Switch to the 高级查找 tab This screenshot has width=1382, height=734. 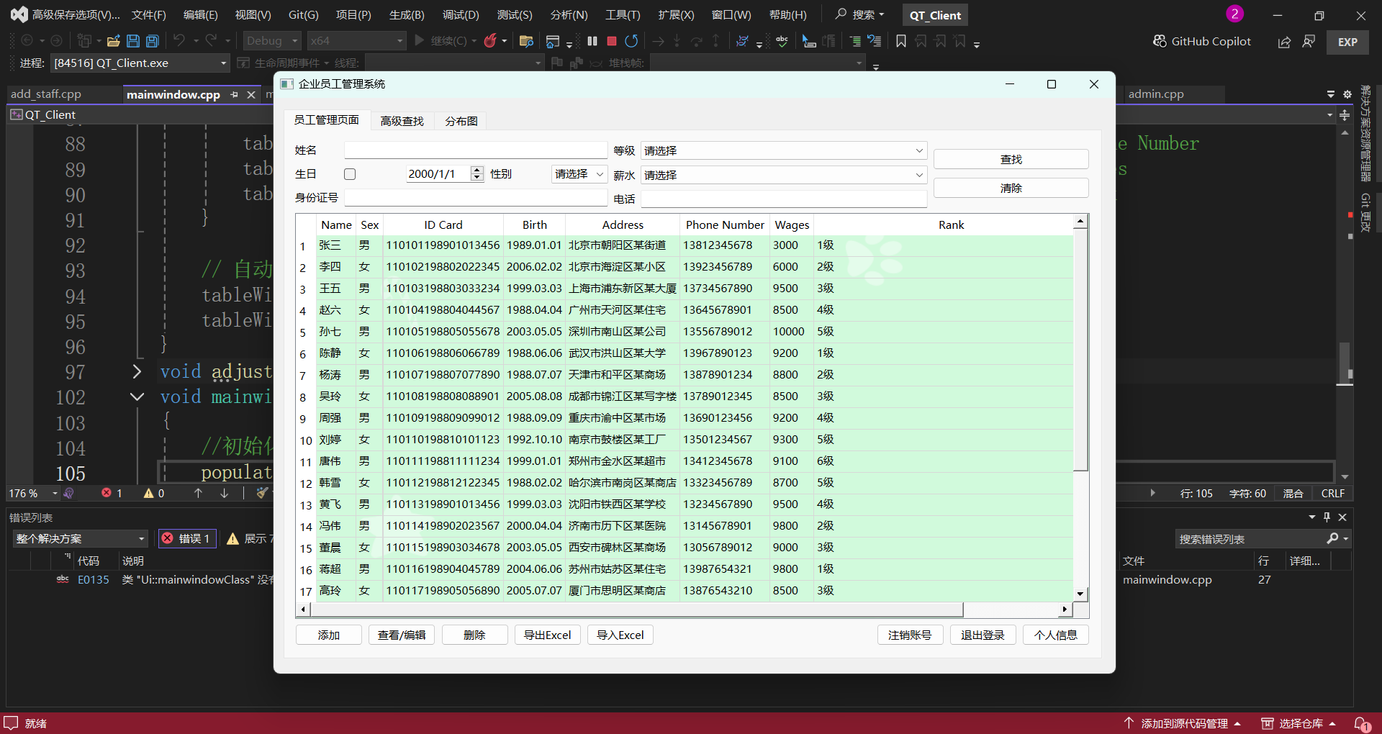coord(402,121)
